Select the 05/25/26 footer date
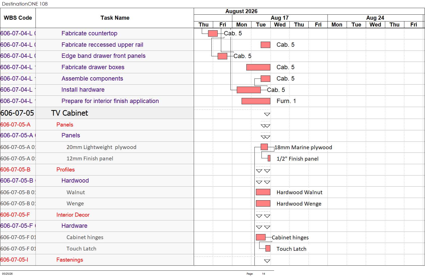This screenshot has width=425, height=277. click(7, 274)
